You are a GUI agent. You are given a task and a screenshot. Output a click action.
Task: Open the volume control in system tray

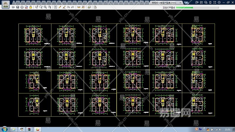coord(220,129)
